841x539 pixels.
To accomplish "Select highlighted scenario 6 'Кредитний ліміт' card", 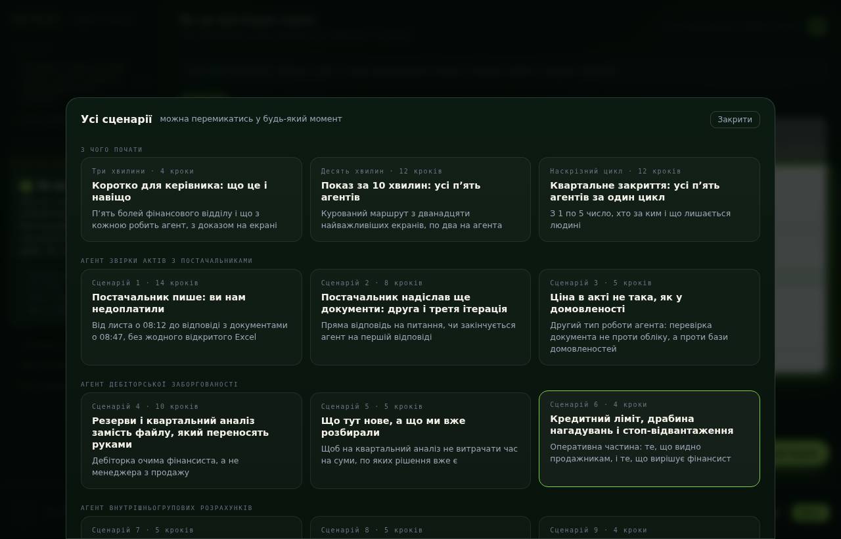I will click(649, 438).
